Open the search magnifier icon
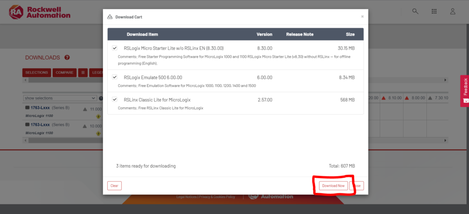Image resolution: width=469 pixels, height=214 pixels. pyautogui.click(x=415, y=11)
